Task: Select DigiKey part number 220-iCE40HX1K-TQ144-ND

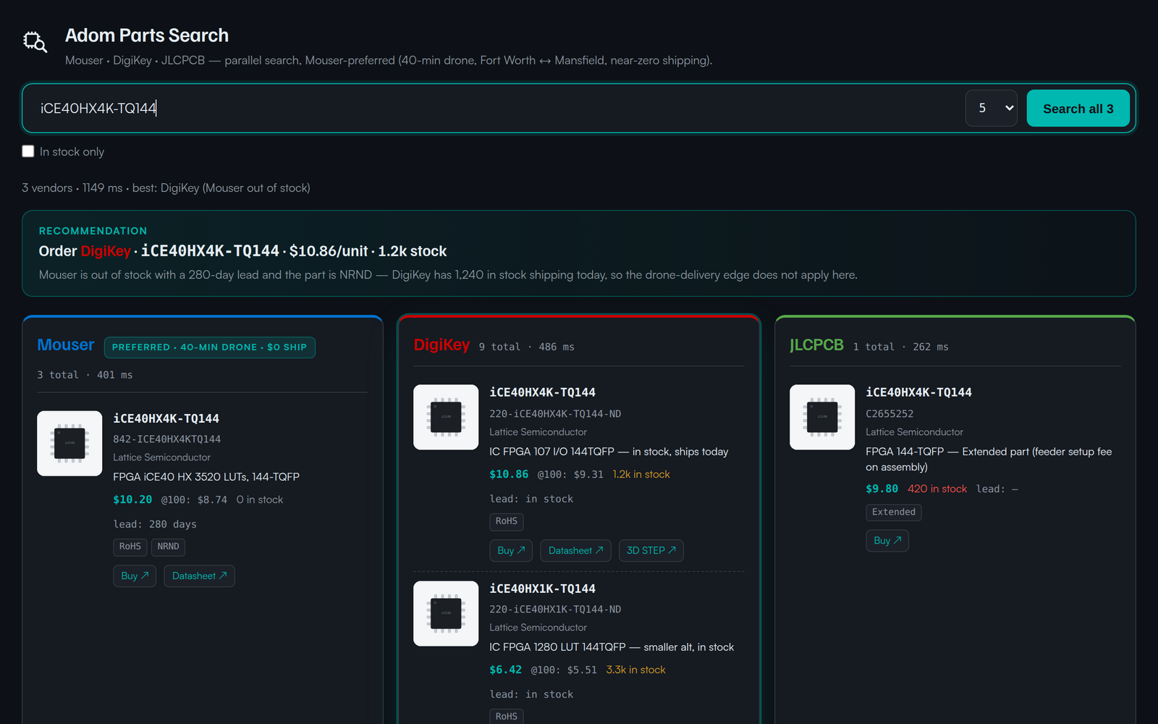Action: [x=555, y=609]
